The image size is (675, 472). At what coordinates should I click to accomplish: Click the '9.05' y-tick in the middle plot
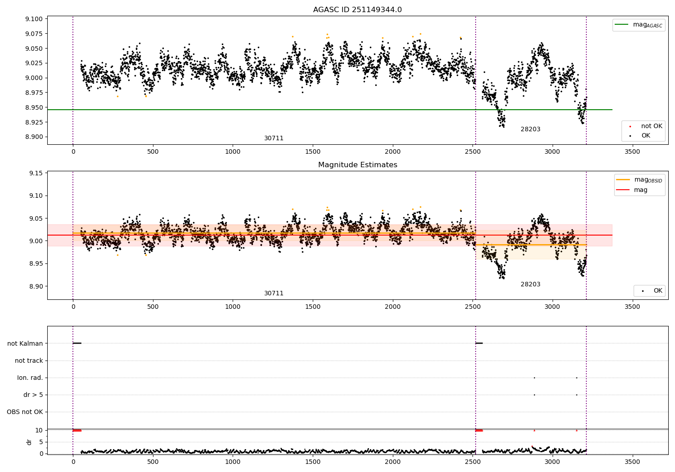click(x=36, y=218)
